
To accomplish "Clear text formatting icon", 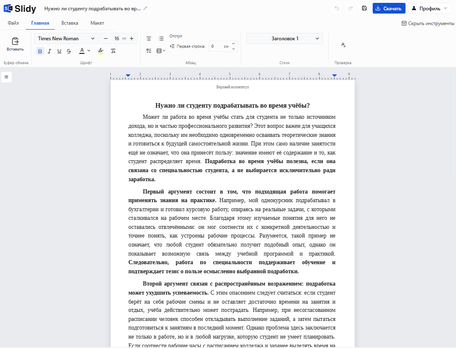I will [113, 51].
